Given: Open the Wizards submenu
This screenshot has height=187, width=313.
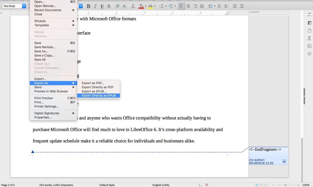Looking at the screenshot, I should pos(53,21).
